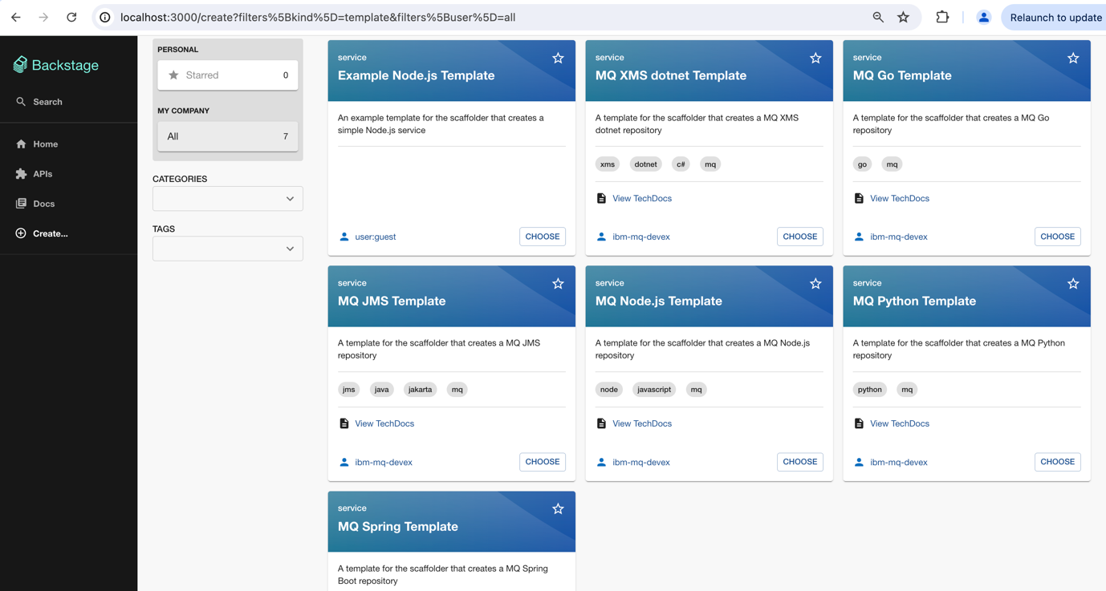Screen dimensions: 1106x591
Task: Star the Example Node.js Template card
Action: [558, 58]
